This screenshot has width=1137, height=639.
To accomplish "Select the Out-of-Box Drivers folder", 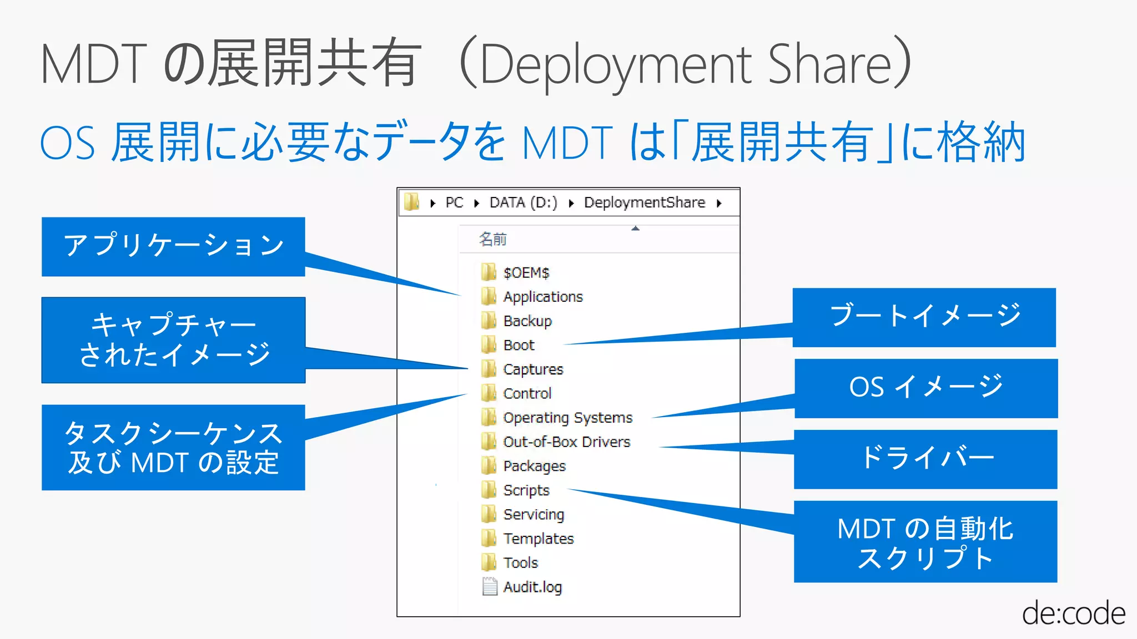I will pos(566,442).
